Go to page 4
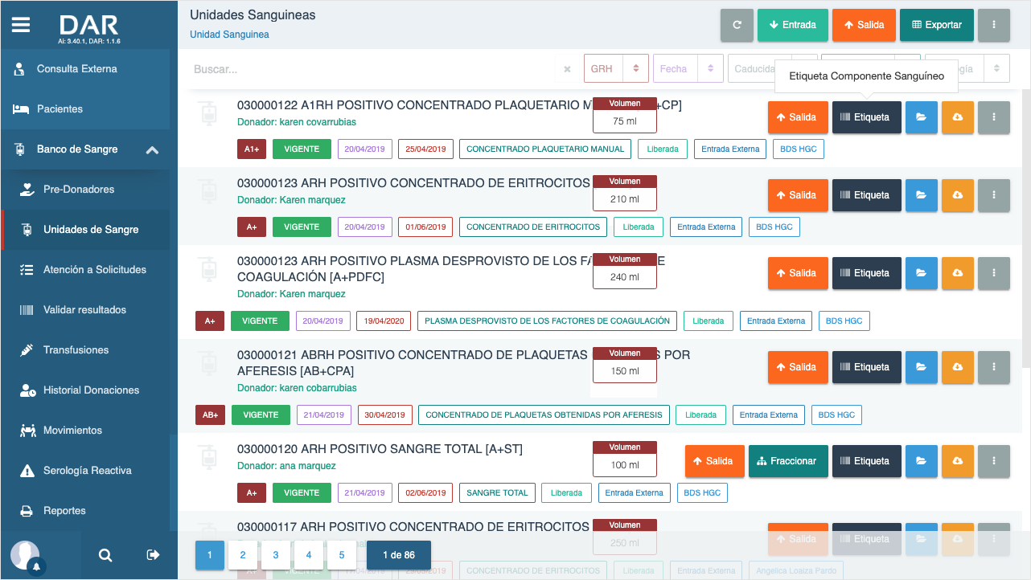Image resolution: width=1031 pixels, height=580 pixels. pyautogui.click(x=309, y=555)
